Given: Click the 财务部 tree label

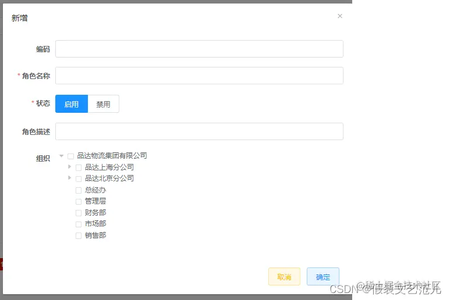Looking at the screenshot, I should click(95, 212).
